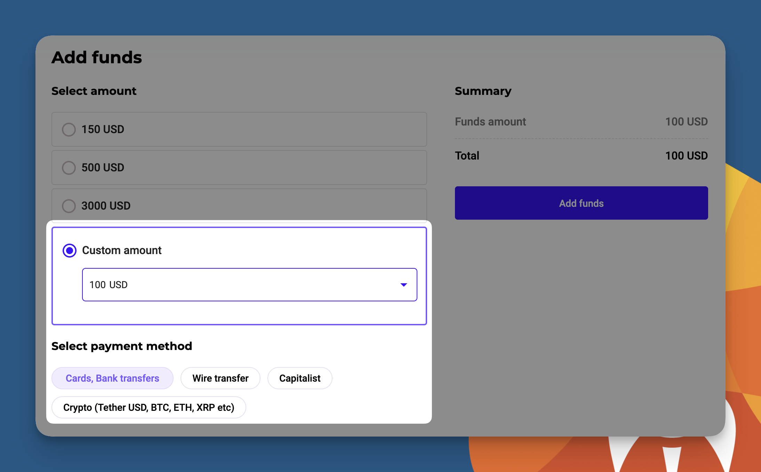
Task: Click the Add funds submit button
Action: click(581, 203)
